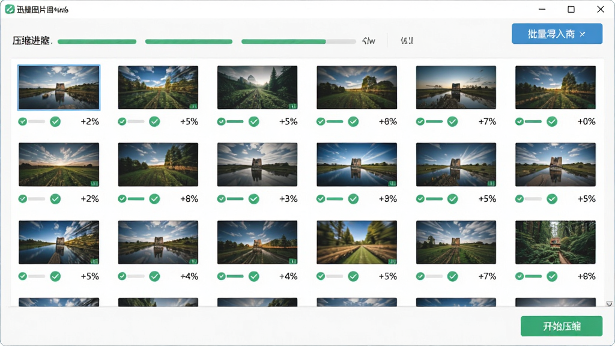Toggle small checkbox left of +3% slider
The width and height of the screenshot is (615, 346).
point(221,199)
